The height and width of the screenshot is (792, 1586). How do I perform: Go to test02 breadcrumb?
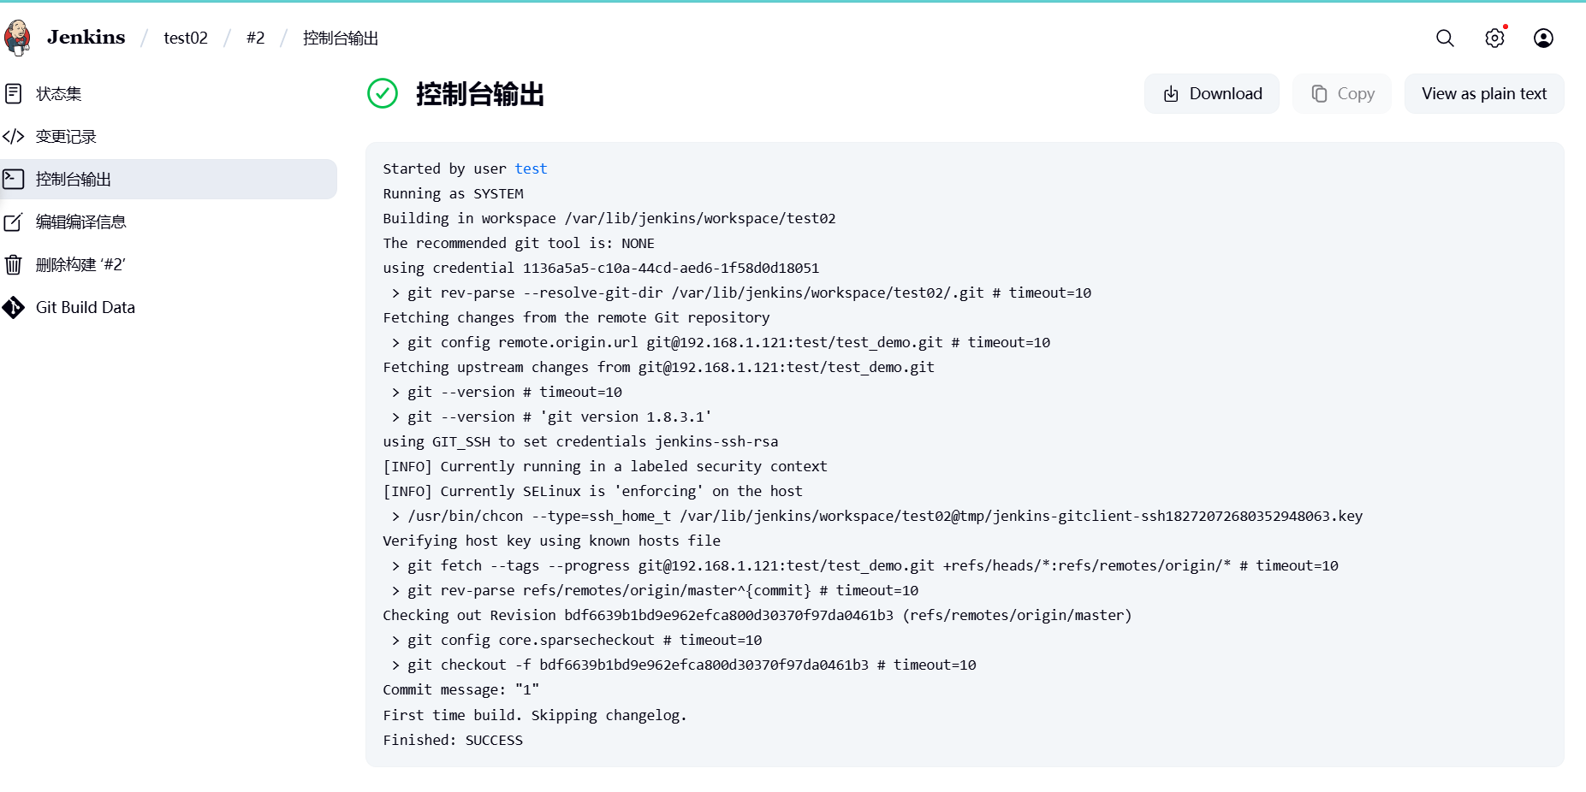tap(186, 38)
